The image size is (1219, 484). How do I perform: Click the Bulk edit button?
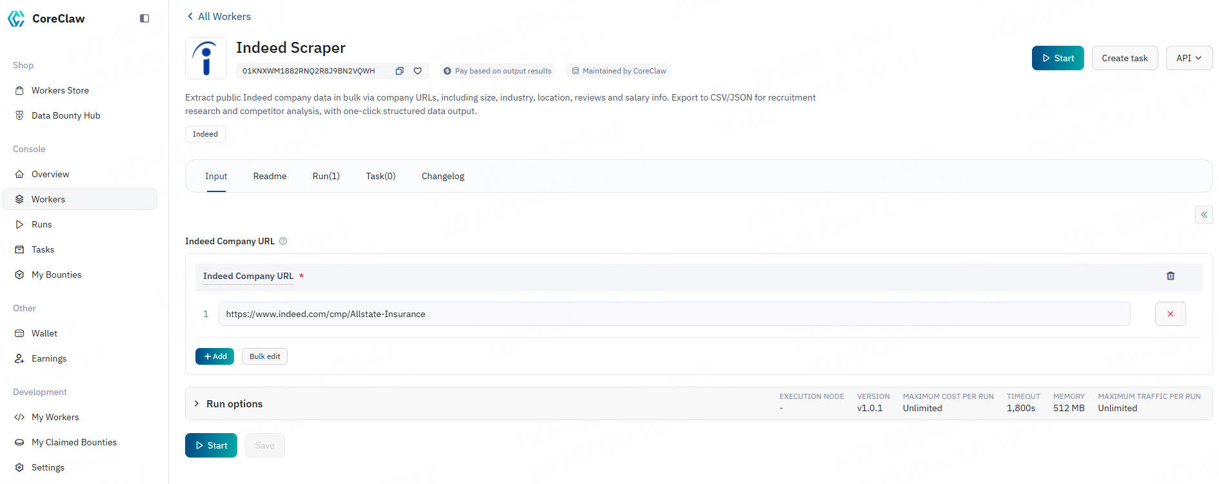264,356
